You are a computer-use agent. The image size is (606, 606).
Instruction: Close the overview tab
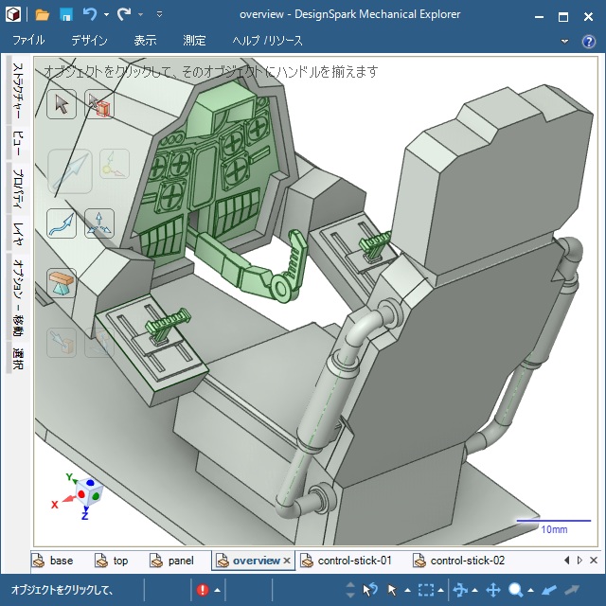pos(287,561)
